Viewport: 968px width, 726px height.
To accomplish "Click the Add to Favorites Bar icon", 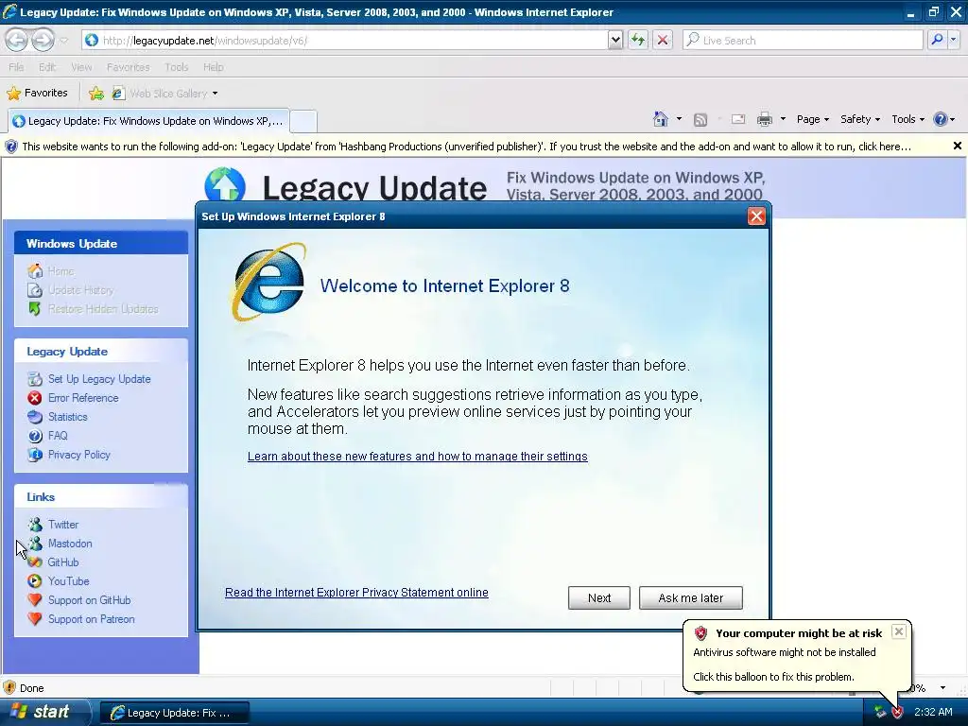I will [96, 94].
